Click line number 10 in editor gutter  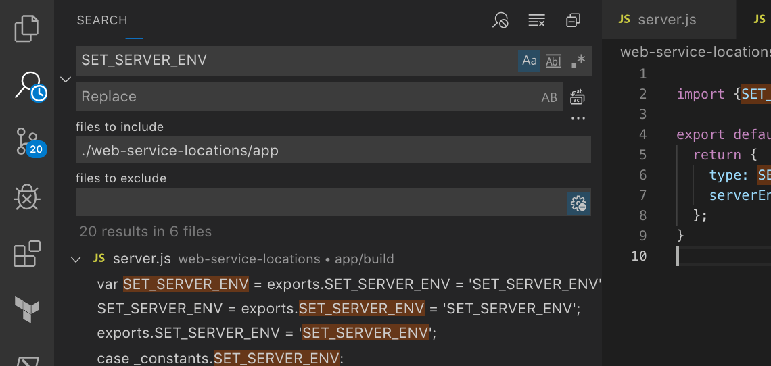638,256
